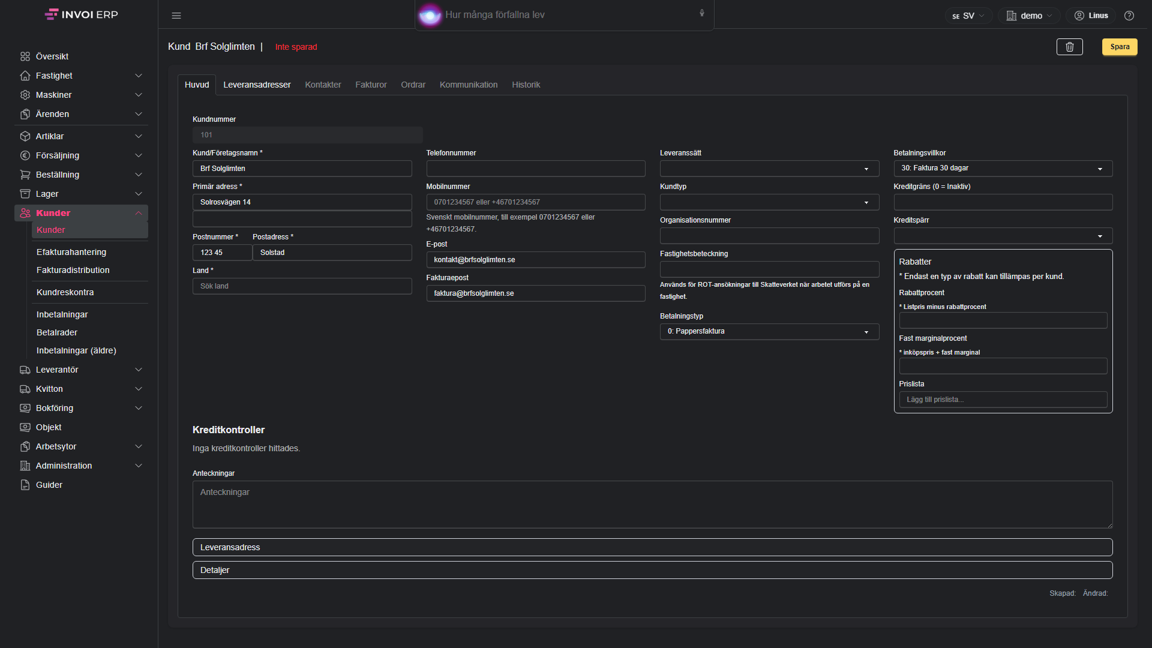Click the Maskiner gear icon
Image resolution: width=1152 pixels, height=648 pixels.
25,95
